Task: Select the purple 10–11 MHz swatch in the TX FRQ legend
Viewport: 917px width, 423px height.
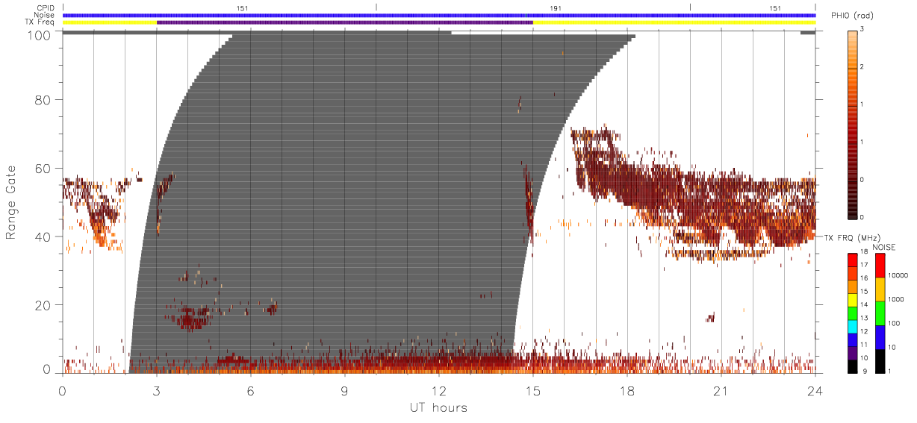Action: coord(852,352)
